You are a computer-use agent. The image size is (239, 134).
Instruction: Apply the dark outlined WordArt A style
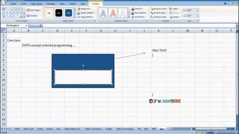coord(103,13)
